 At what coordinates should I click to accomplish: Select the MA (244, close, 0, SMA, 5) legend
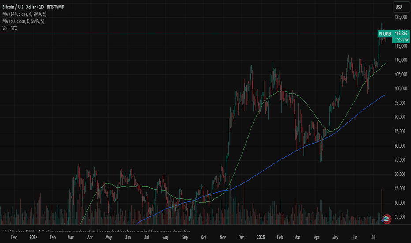[24, 14]
